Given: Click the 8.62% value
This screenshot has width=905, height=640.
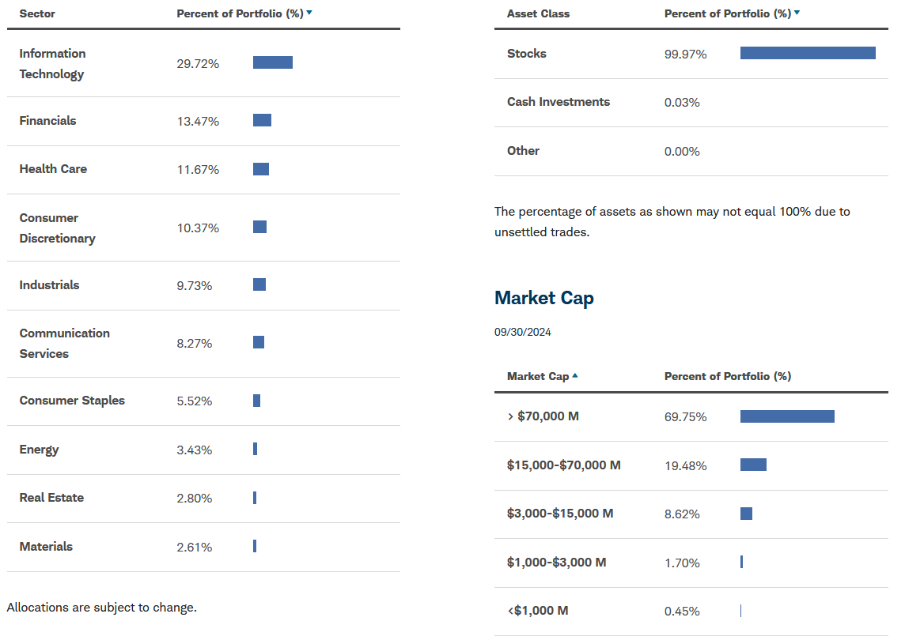Looking at the screenshot, I should [682, 515].
